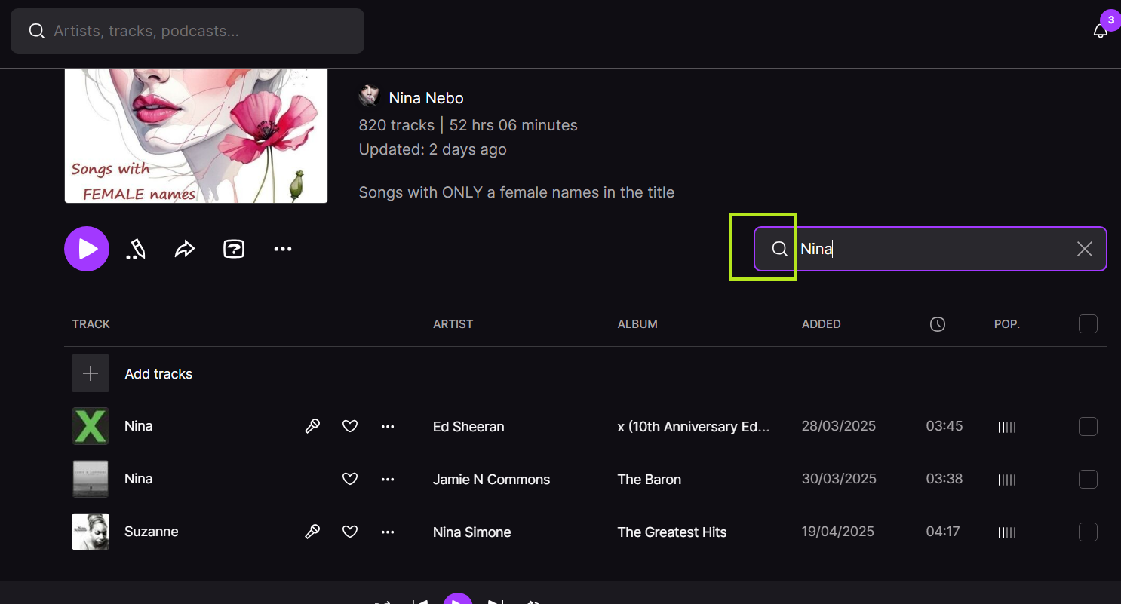Open more options for Ed Sheeran's Nina
Image resolution: width=1121 pixels, height=604 pixels.
tap(388, 426)
